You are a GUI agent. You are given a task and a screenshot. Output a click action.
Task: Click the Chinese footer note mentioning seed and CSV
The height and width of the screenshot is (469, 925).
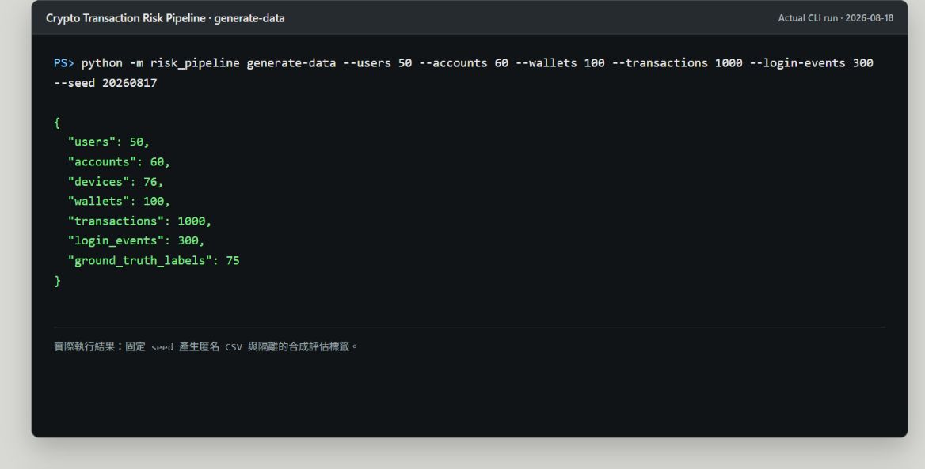coord(206,346)
